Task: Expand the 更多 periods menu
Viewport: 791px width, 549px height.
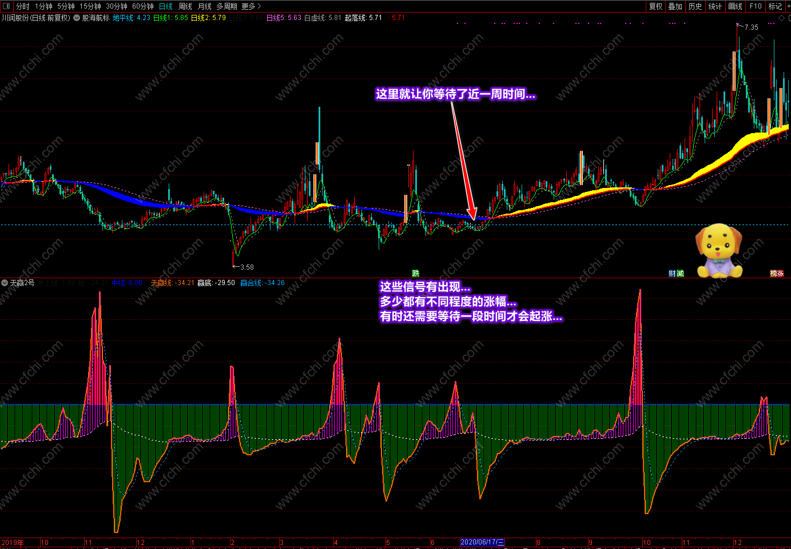Action: coord(251,6)
